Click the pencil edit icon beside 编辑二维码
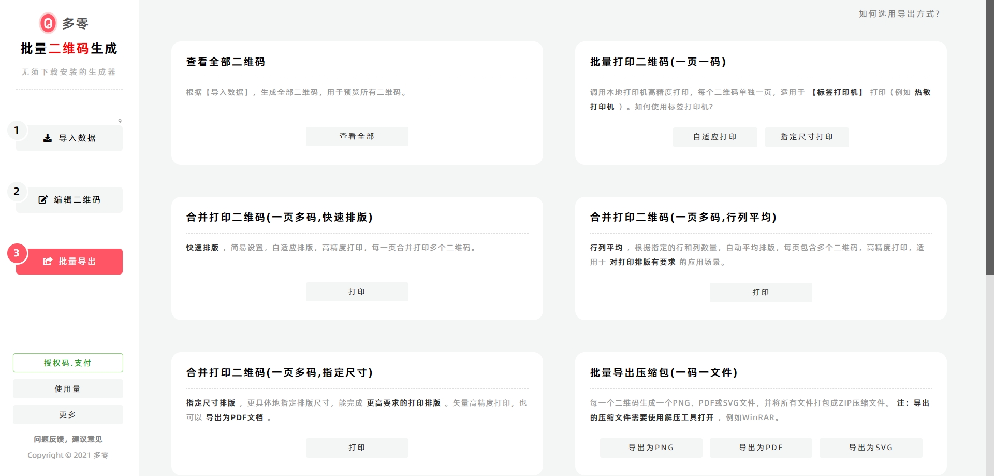 43,199
